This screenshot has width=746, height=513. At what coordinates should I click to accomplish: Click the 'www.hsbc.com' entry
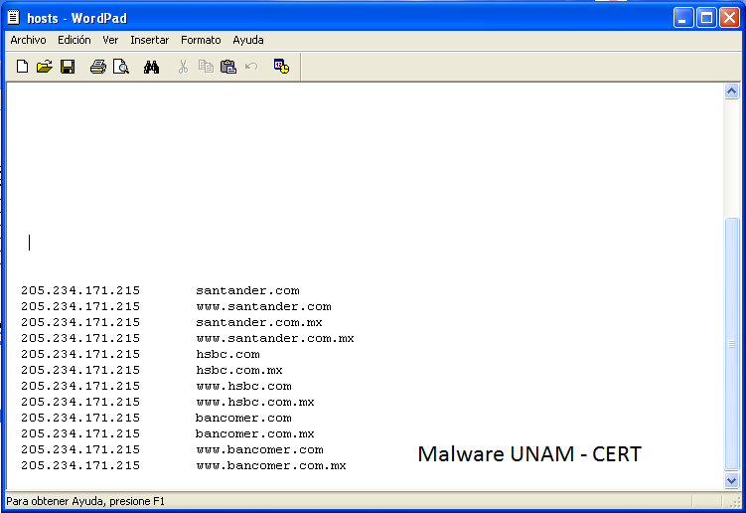(x=243, y=386)
